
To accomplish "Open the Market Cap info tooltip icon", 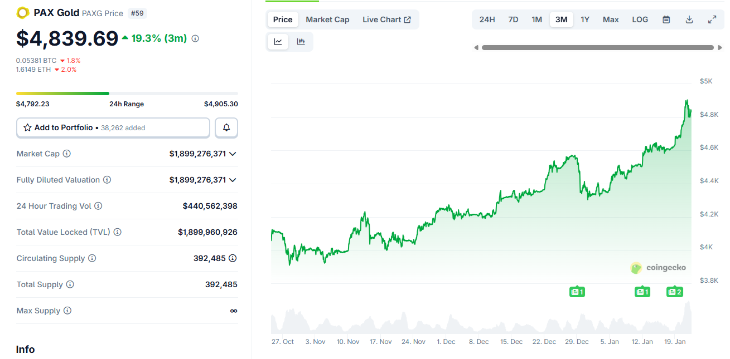I will click(67, 154).
